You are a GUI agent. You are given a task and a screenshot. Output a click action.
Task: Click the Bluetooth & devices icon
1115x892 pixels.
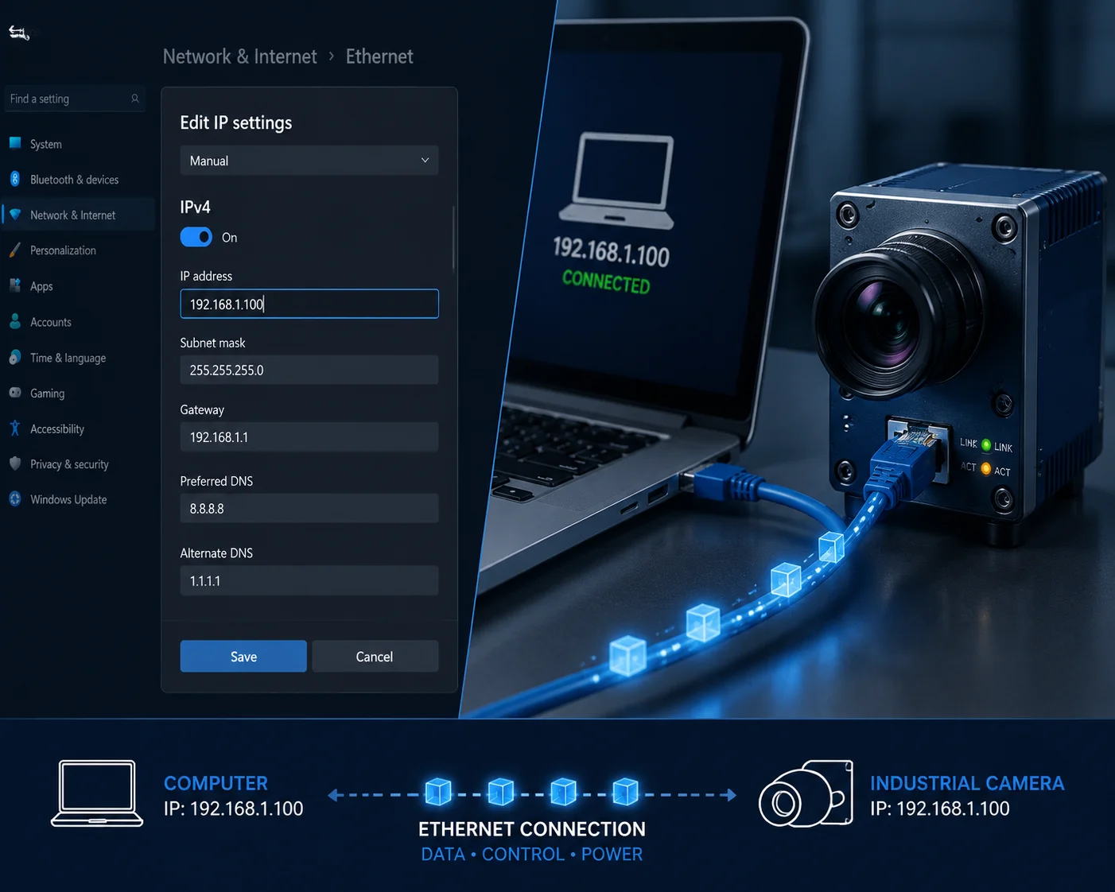pyautogui.click(x=15, y=179)
